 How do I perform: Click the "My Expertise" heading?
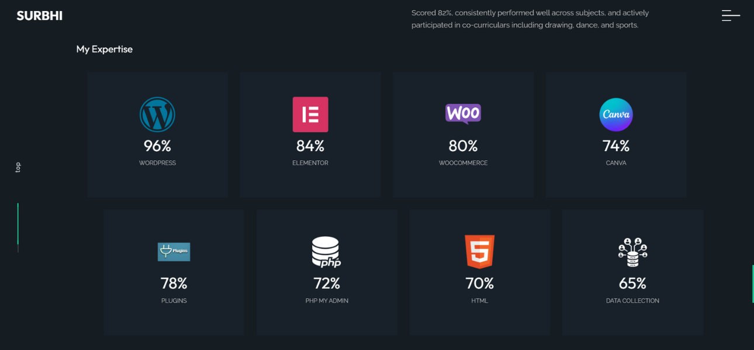click(x=105, y=49)
